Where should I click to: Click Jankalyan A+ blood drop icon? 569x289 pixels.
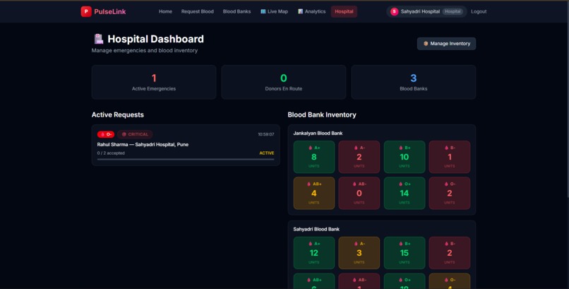coord(310,148)
